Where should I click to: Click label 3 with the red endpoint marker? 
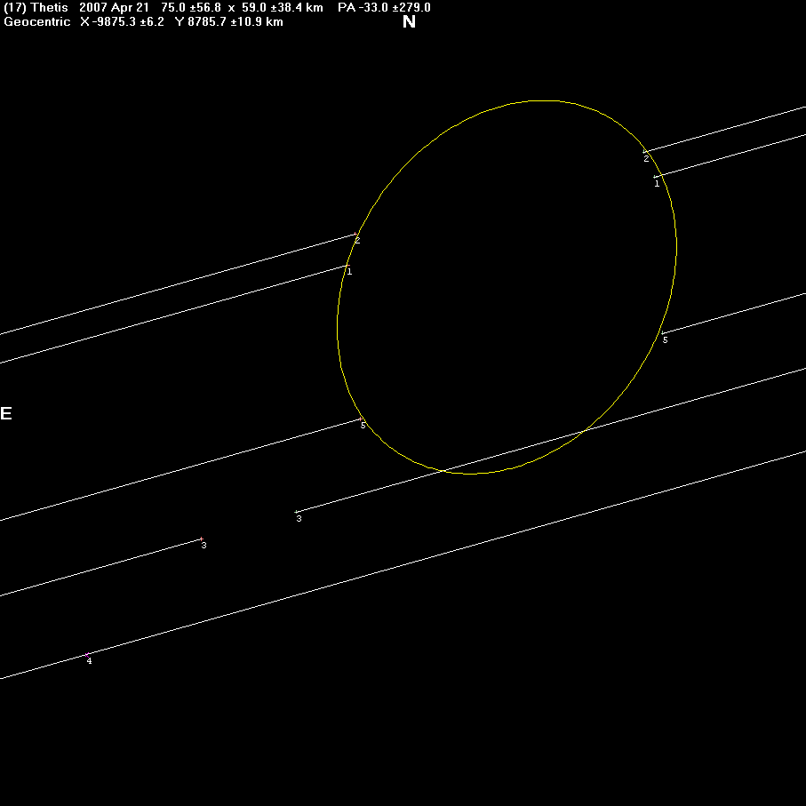(203, 546)
